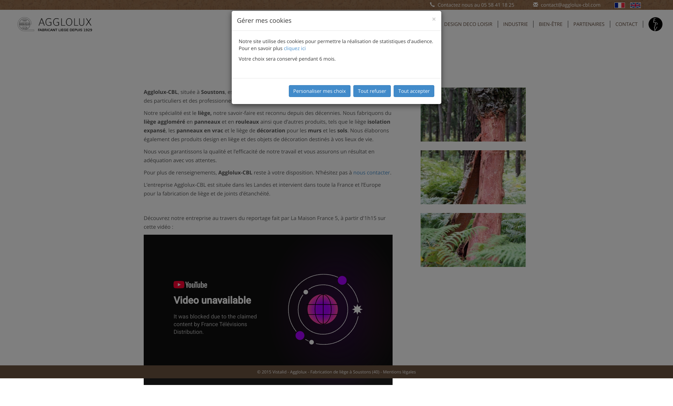Open the Mentions légales footer link
673x406 pixels.
(x=399, y=372)
